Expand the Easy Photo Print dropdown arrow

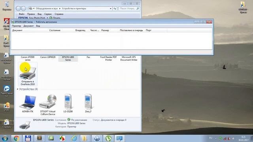pyautogui.click(x=47, y=18)
